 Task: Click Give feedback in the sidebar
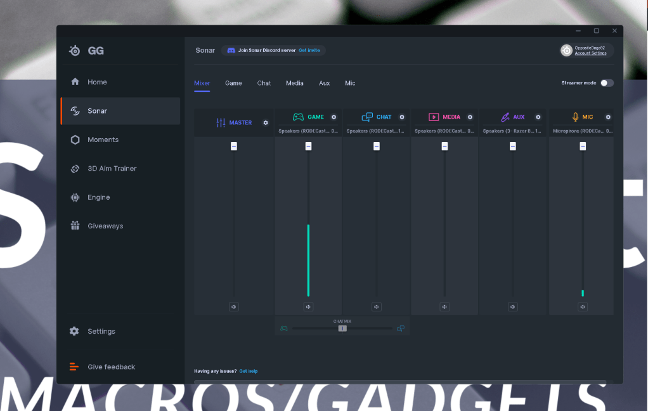click(x=120, y=367)
